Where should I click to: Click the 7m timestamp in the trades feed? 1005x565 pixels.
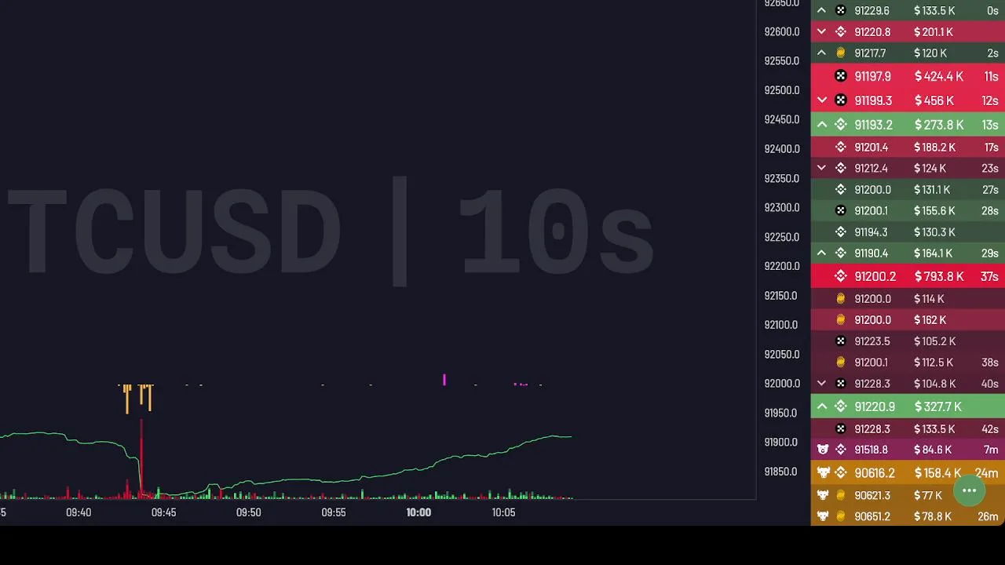tap(991, 450)
